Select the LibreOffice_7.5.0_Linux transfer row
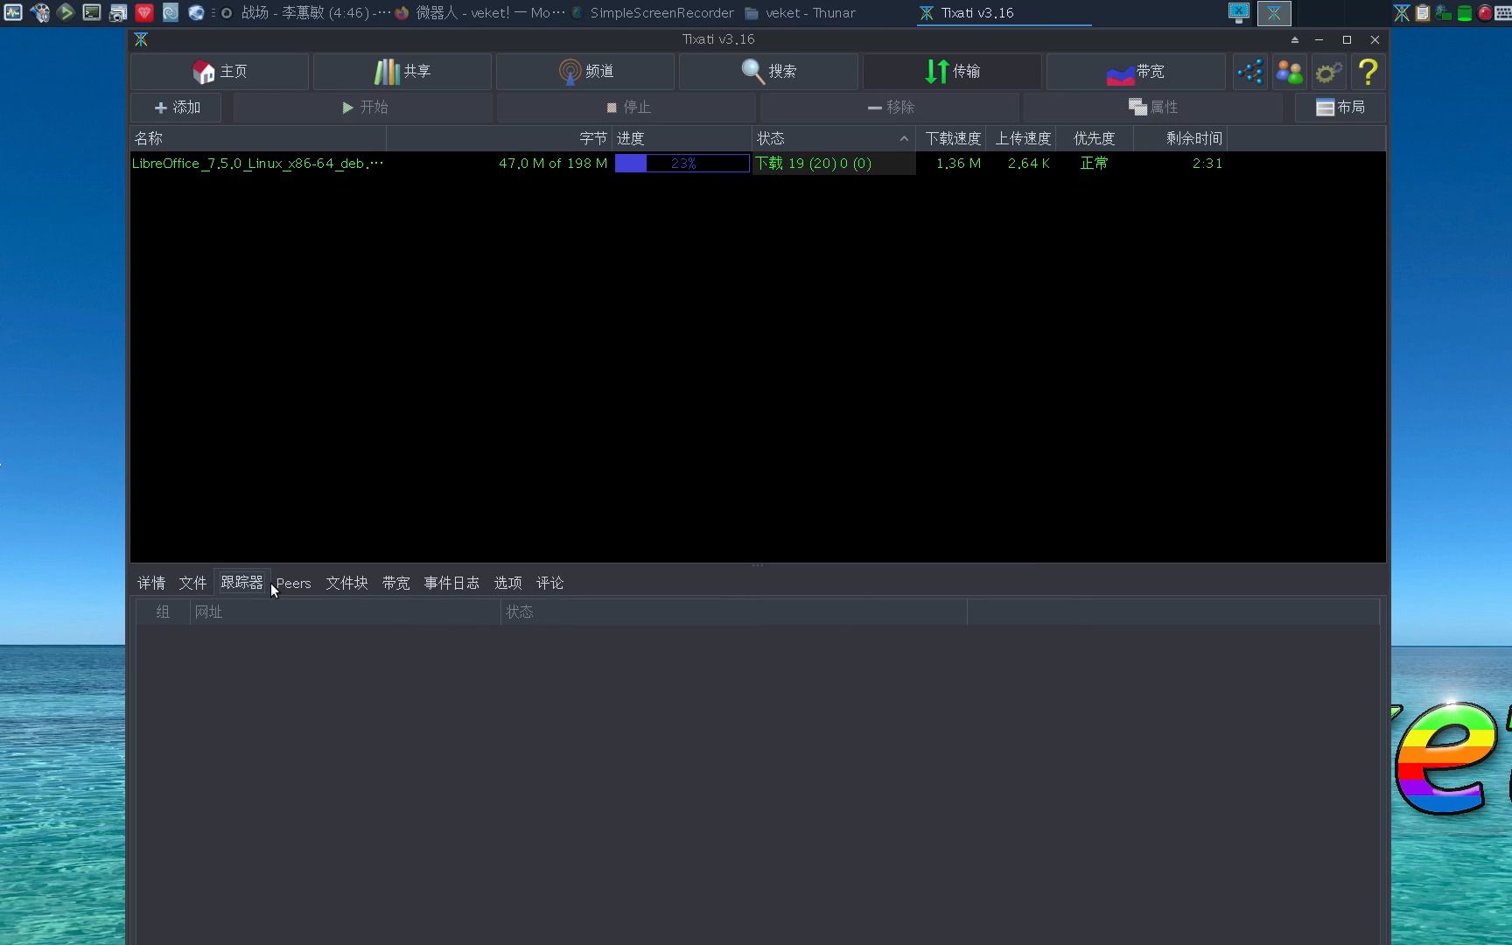1512x945 pixels. click(x=758, y=164)
